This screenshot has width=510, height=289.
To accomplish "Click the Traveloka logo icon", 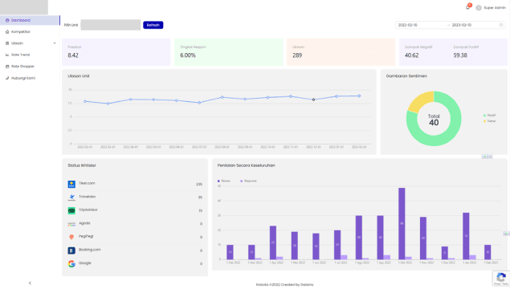I will pos(71,197).
